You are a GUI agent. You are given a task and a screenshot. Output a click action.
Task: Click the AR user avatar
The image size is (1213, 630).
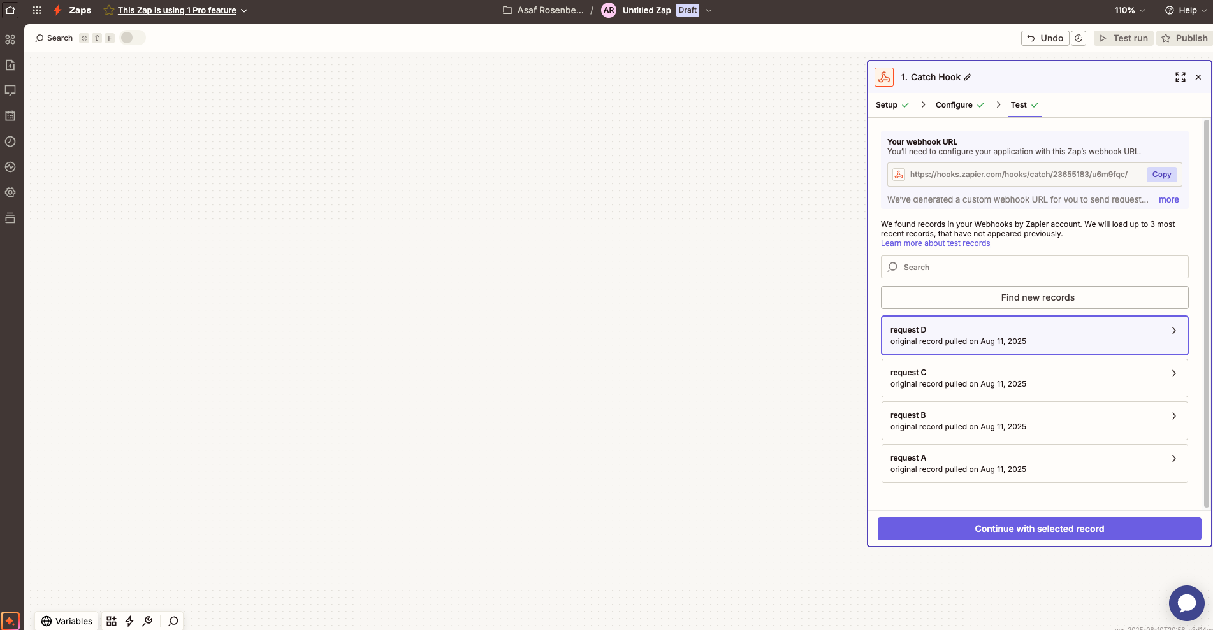click(x=609, y=10)
